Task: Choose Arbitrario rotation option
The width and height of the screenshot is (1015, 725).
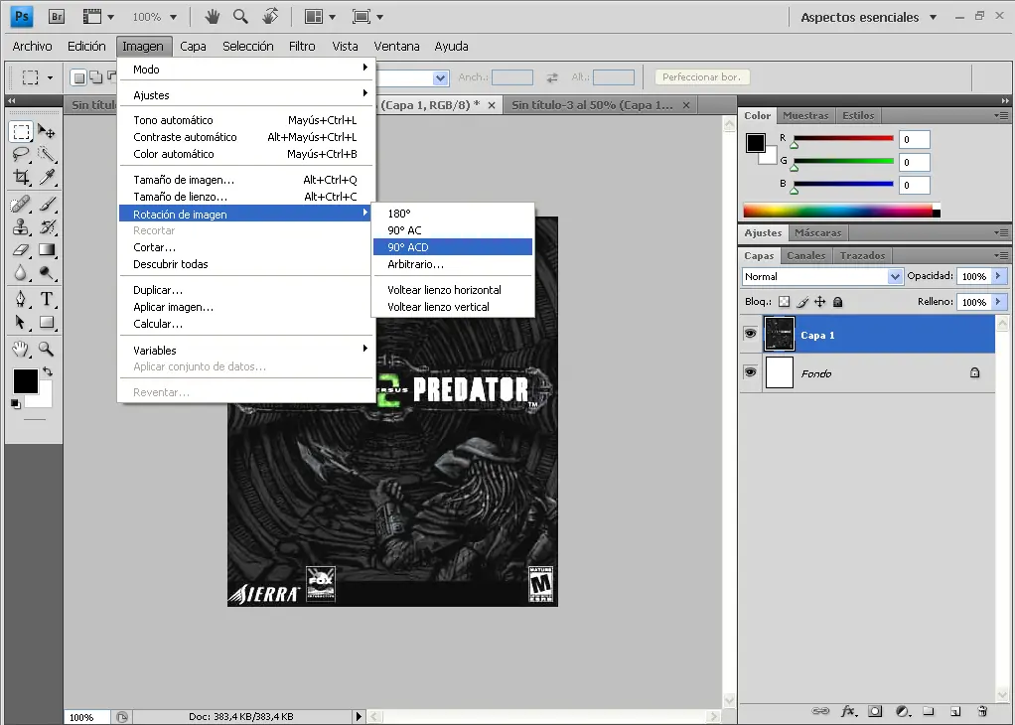Action: point(453,264)
